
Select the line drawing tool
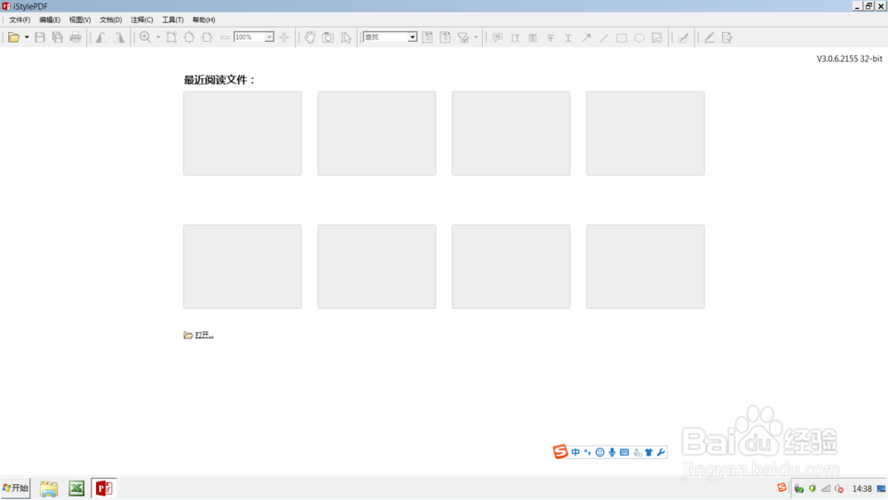604,37
